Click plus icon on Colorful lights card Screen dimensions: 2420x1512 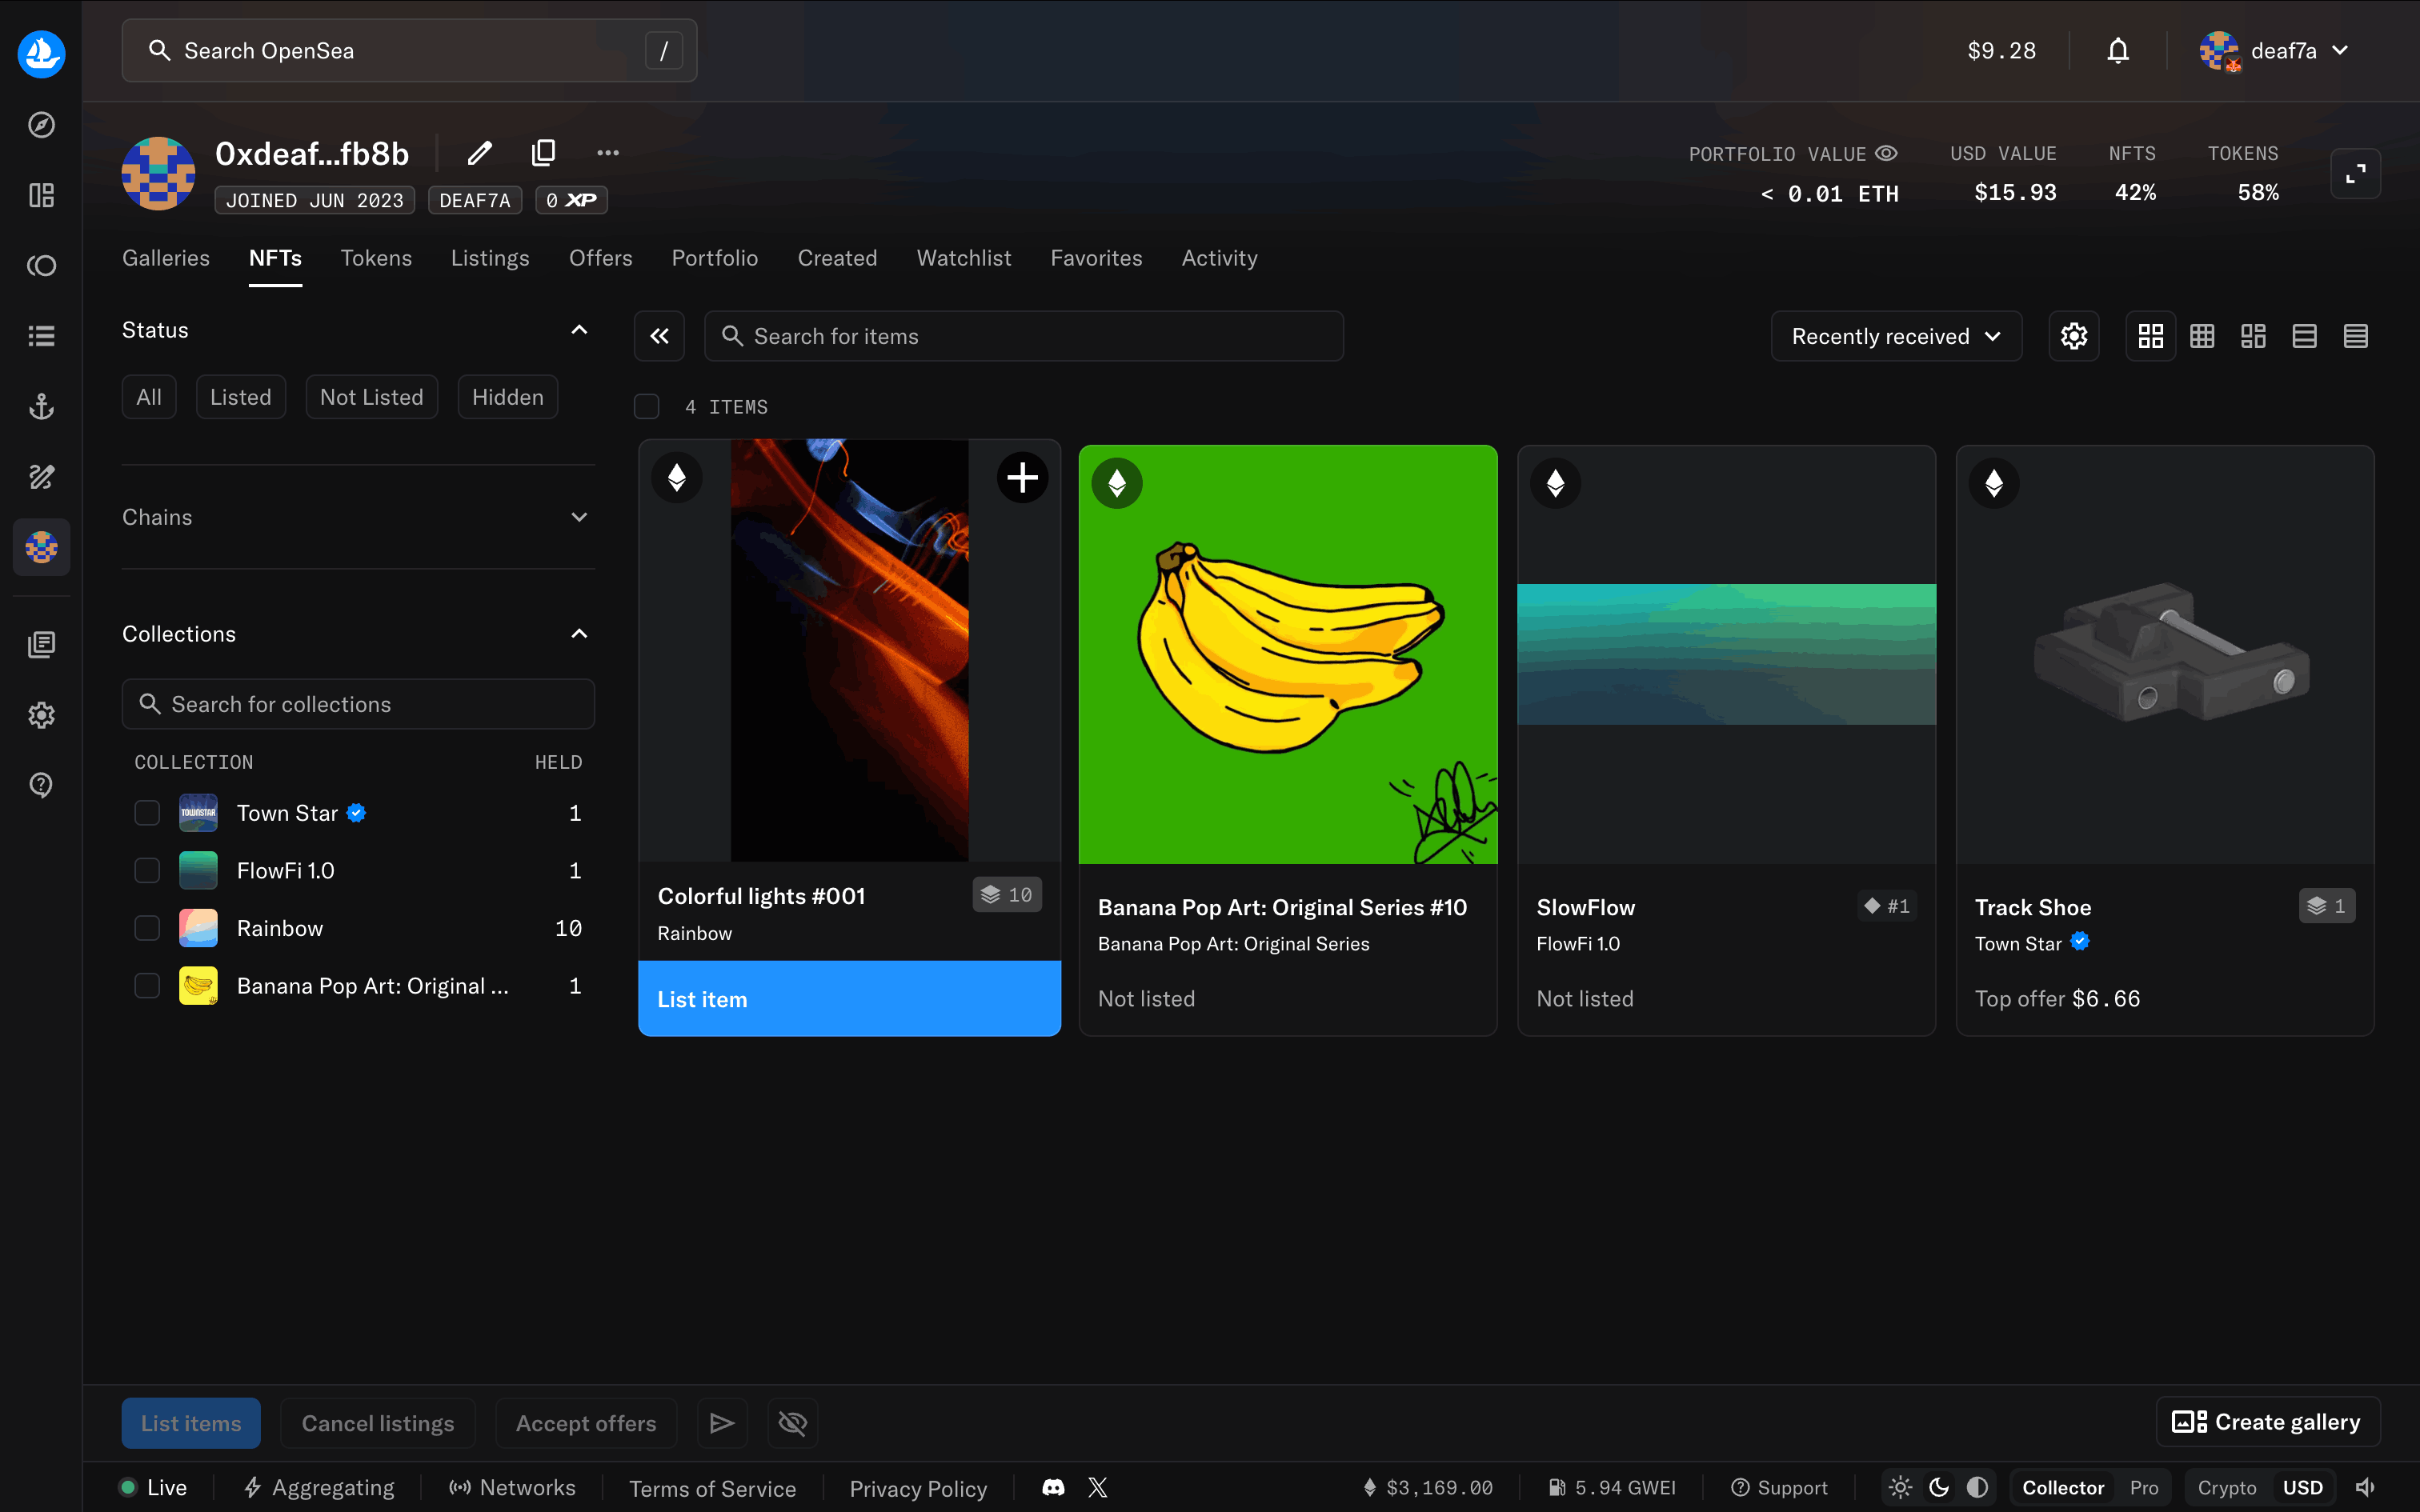pyautogui.click(x=1021, y=478)
